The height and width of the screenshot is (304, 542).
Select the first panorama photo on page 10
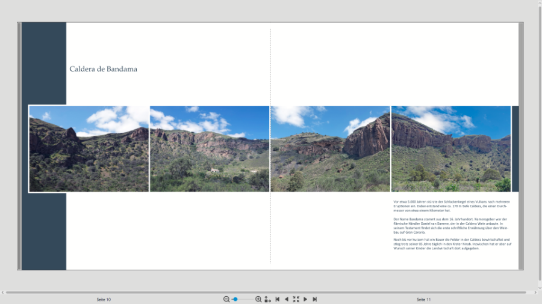[89, 149]
